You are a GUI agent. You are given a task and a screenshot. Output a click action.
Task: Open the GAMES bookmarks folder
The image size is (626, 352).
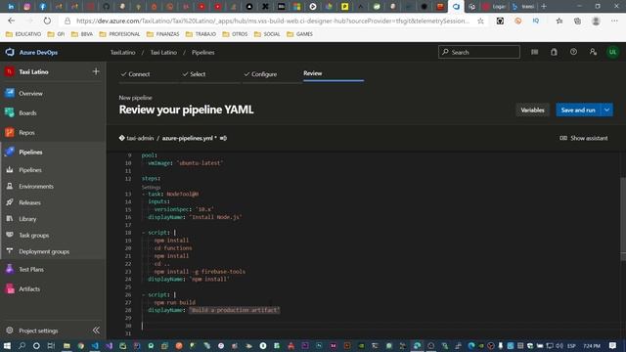(x=300, y=34)
